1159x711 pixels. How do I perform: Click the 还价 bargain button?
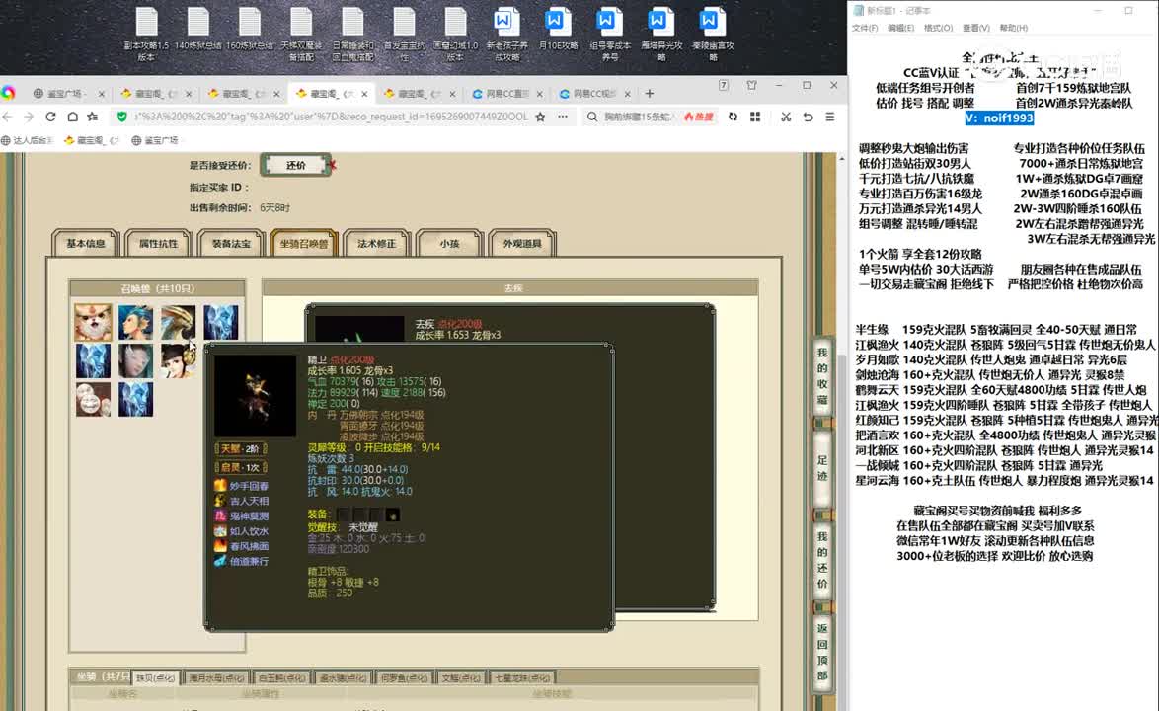296,166
